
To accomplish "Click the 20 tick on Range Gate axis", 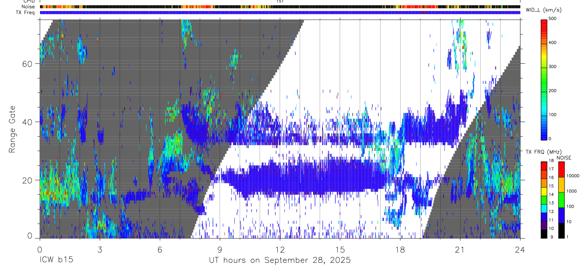I will 28,180.
